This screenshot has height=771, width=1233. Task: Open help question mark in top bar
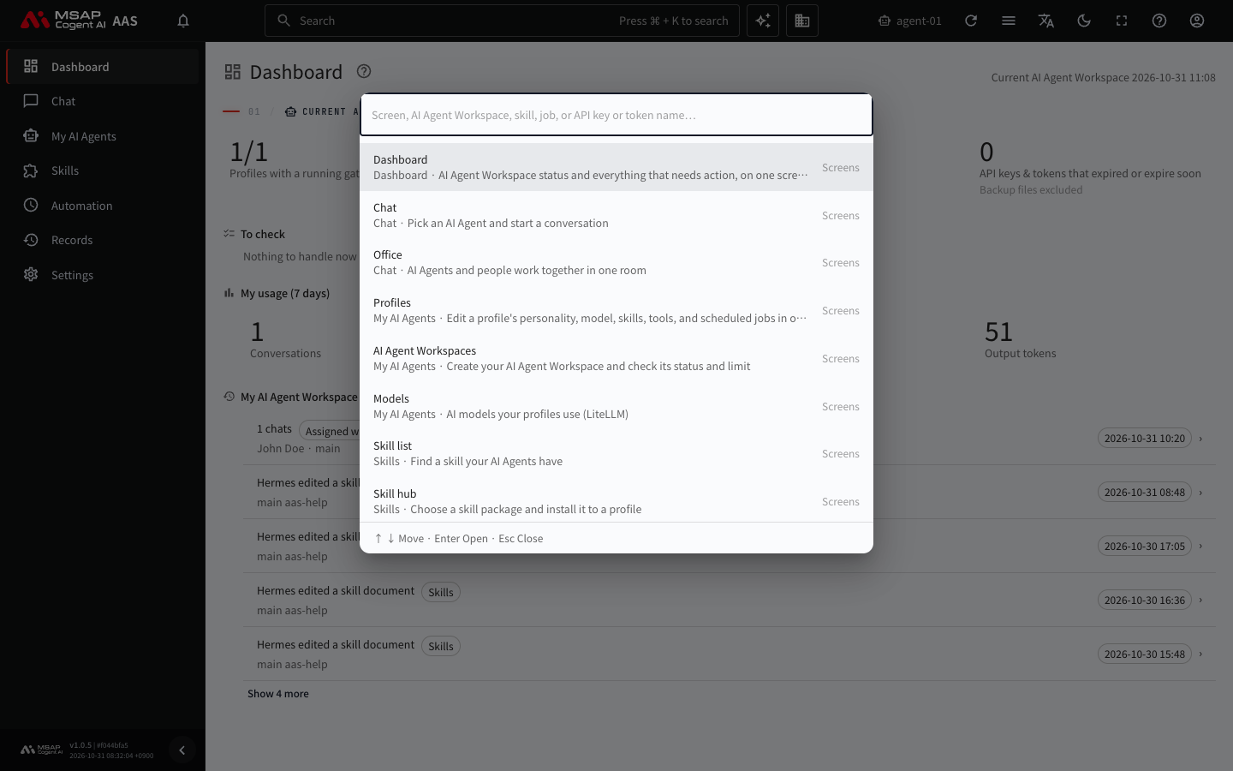click(x=1159, y=21)
